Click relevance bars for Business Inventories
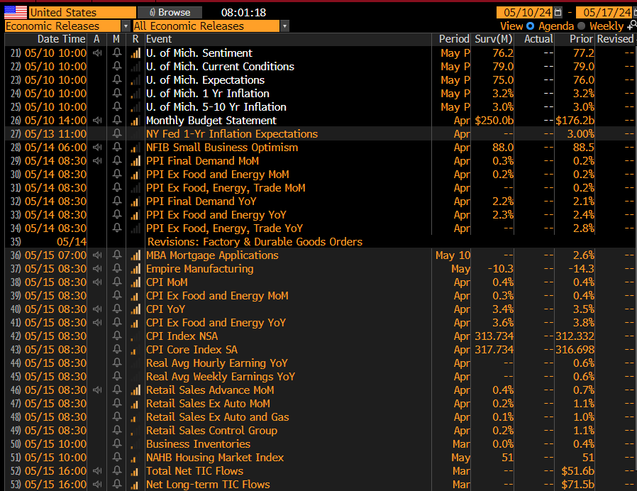This screenshot has width=637, height=491. click(135, 444)
